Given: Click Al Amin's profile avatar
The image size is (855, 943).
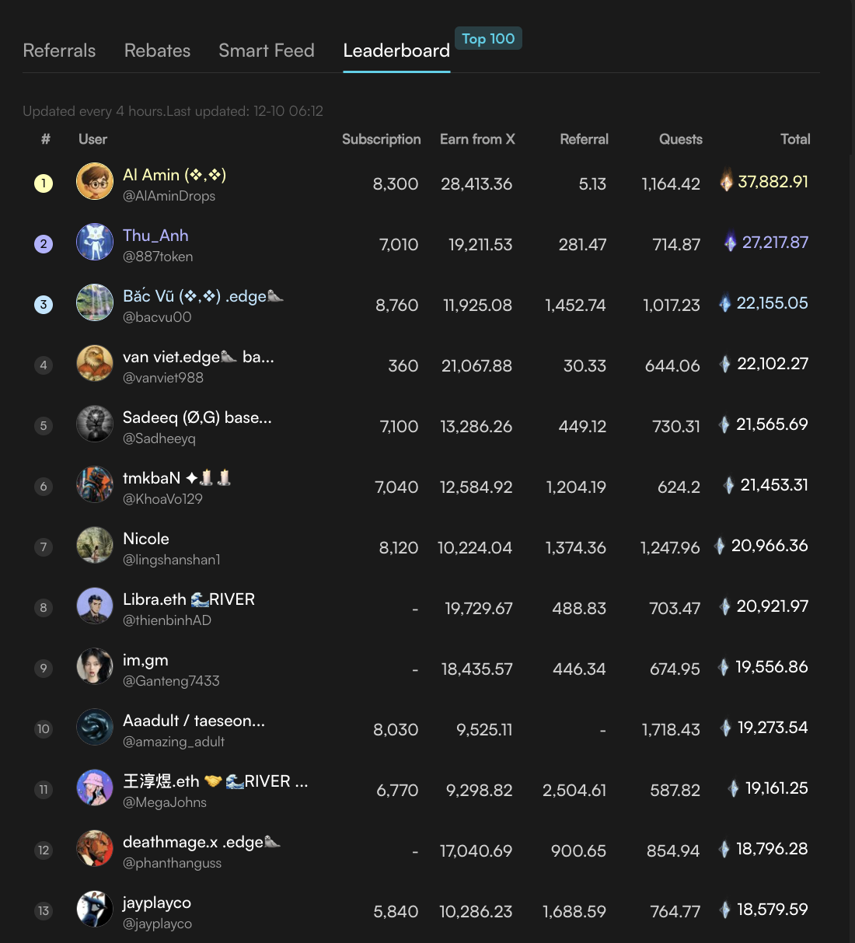Looking at the screenshot, I should pyautogui.click(x=95, y=182).
